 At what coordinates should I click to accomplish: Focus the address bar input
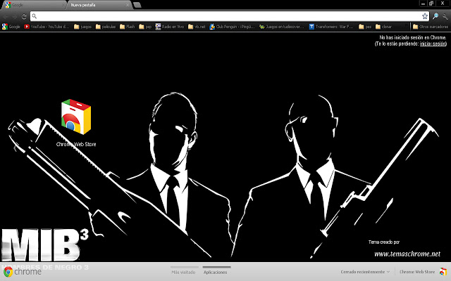click(230, 16)
